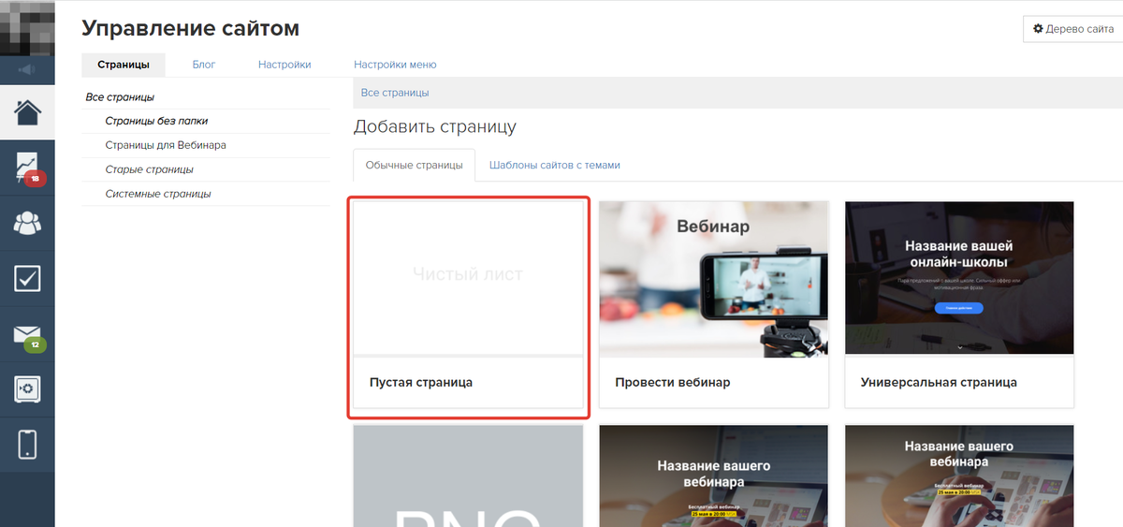Choose the grey PNG template thumbnail
This screenshot has height=527, width=1123.
468,476
